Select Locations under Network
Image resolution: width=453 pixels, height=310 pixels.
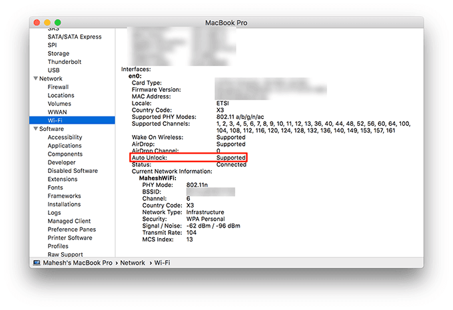61,95
